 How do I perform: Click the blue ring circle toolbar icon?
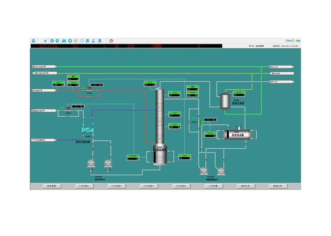click(70, 41)
